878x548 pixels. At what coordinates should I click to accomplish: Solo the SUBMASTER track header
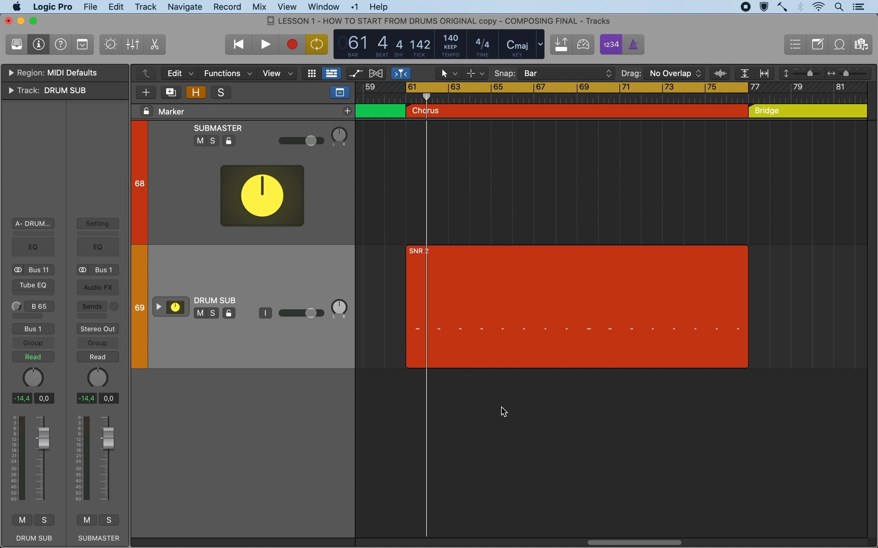point(213,141)
